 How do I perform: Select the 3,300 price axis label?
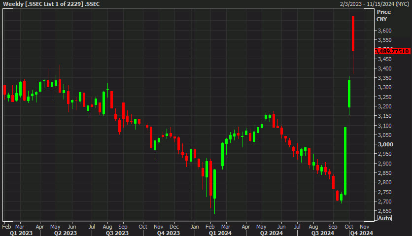(x=385, y=87)
